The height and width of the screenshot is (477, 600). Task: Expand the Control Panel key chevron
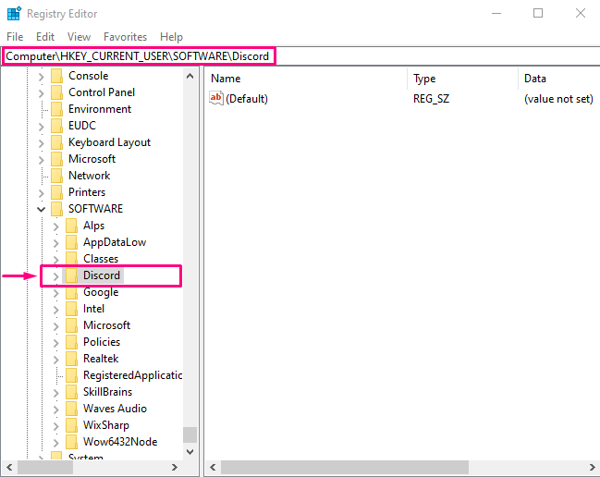(x=42, y=93)
